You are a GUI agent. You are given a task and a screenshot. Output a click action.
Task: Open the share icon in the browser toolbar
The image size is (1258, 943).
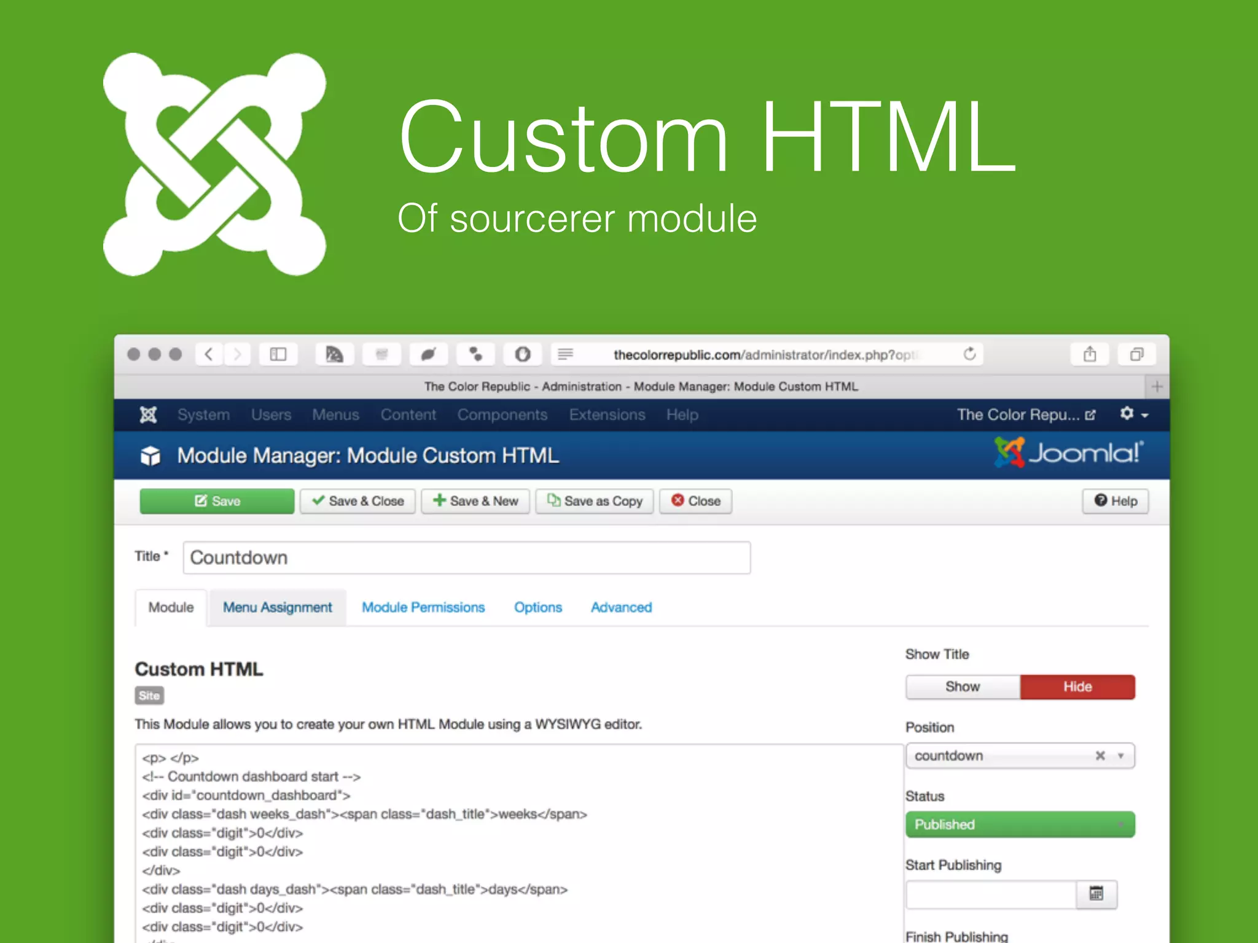1090,354
